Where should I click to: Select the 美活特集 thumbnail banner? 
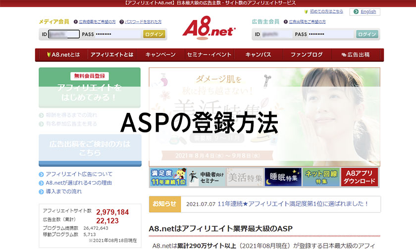click(245, 177)
